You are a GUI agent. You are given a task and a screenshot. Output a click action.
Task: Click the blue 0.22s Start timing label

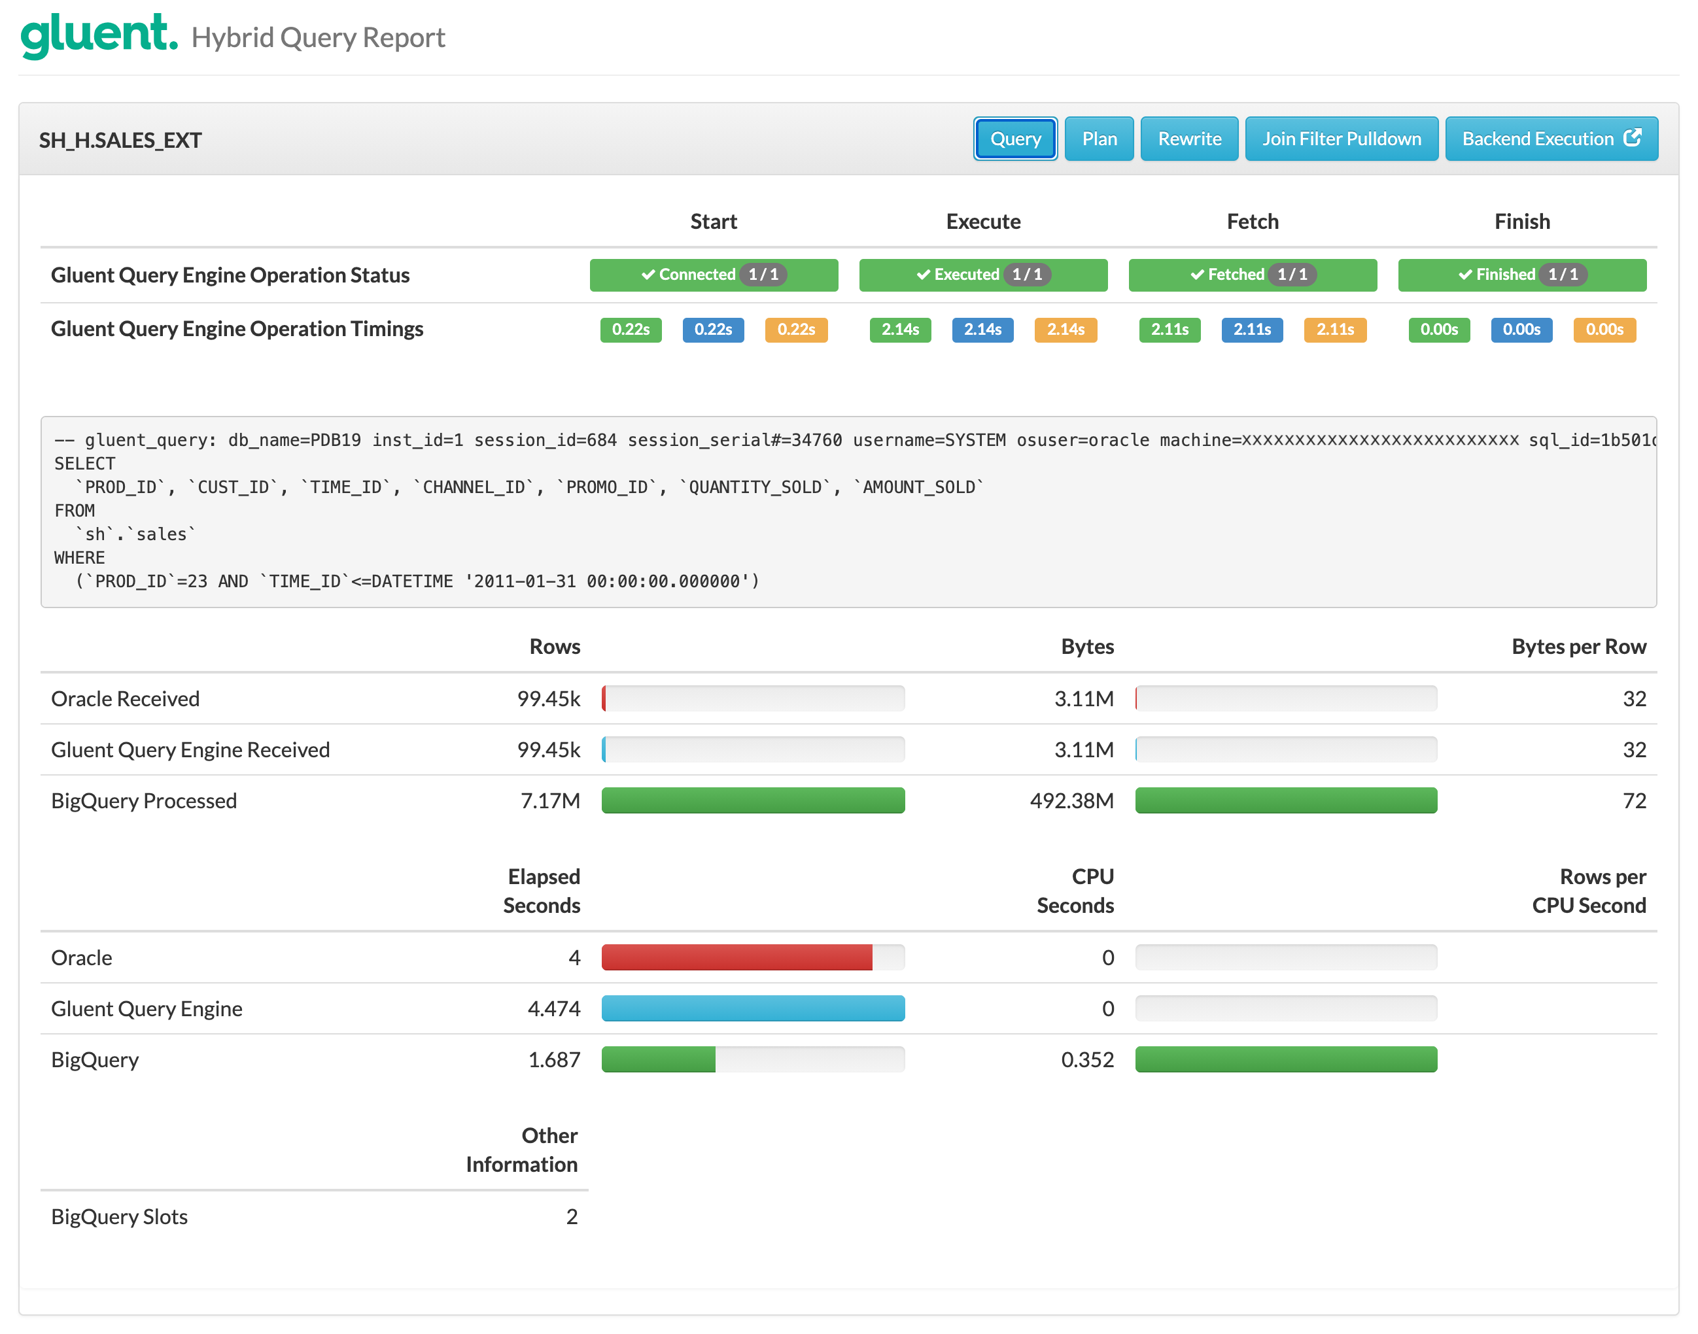coord(713,330)
